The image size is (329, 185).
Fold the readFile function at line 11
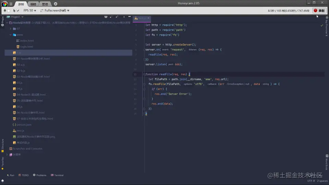pyautogui.click(x=144, y=74)
